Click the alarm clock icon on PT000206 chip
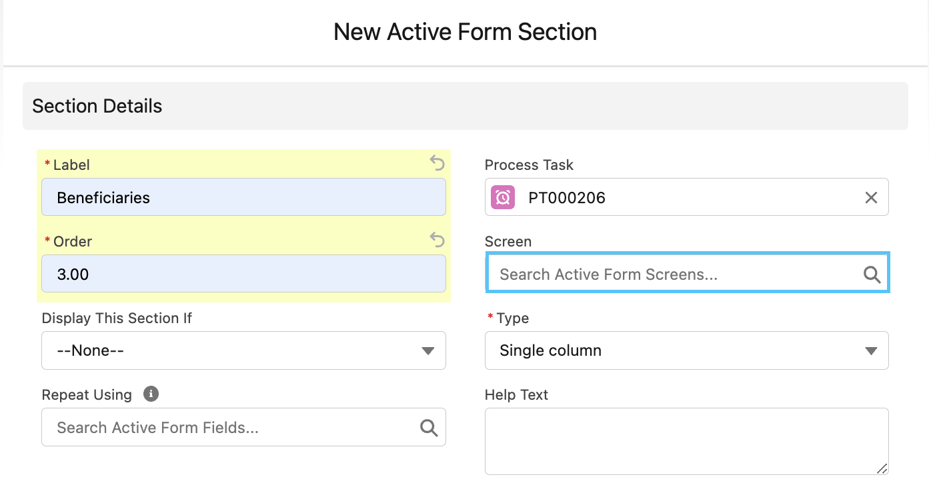Viewport: 929px width, 493px height. pos(502,197)
